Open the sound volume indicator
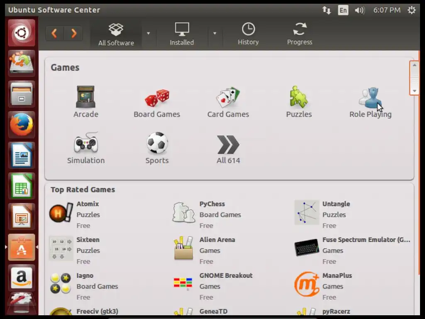 [x=360, y=10]
